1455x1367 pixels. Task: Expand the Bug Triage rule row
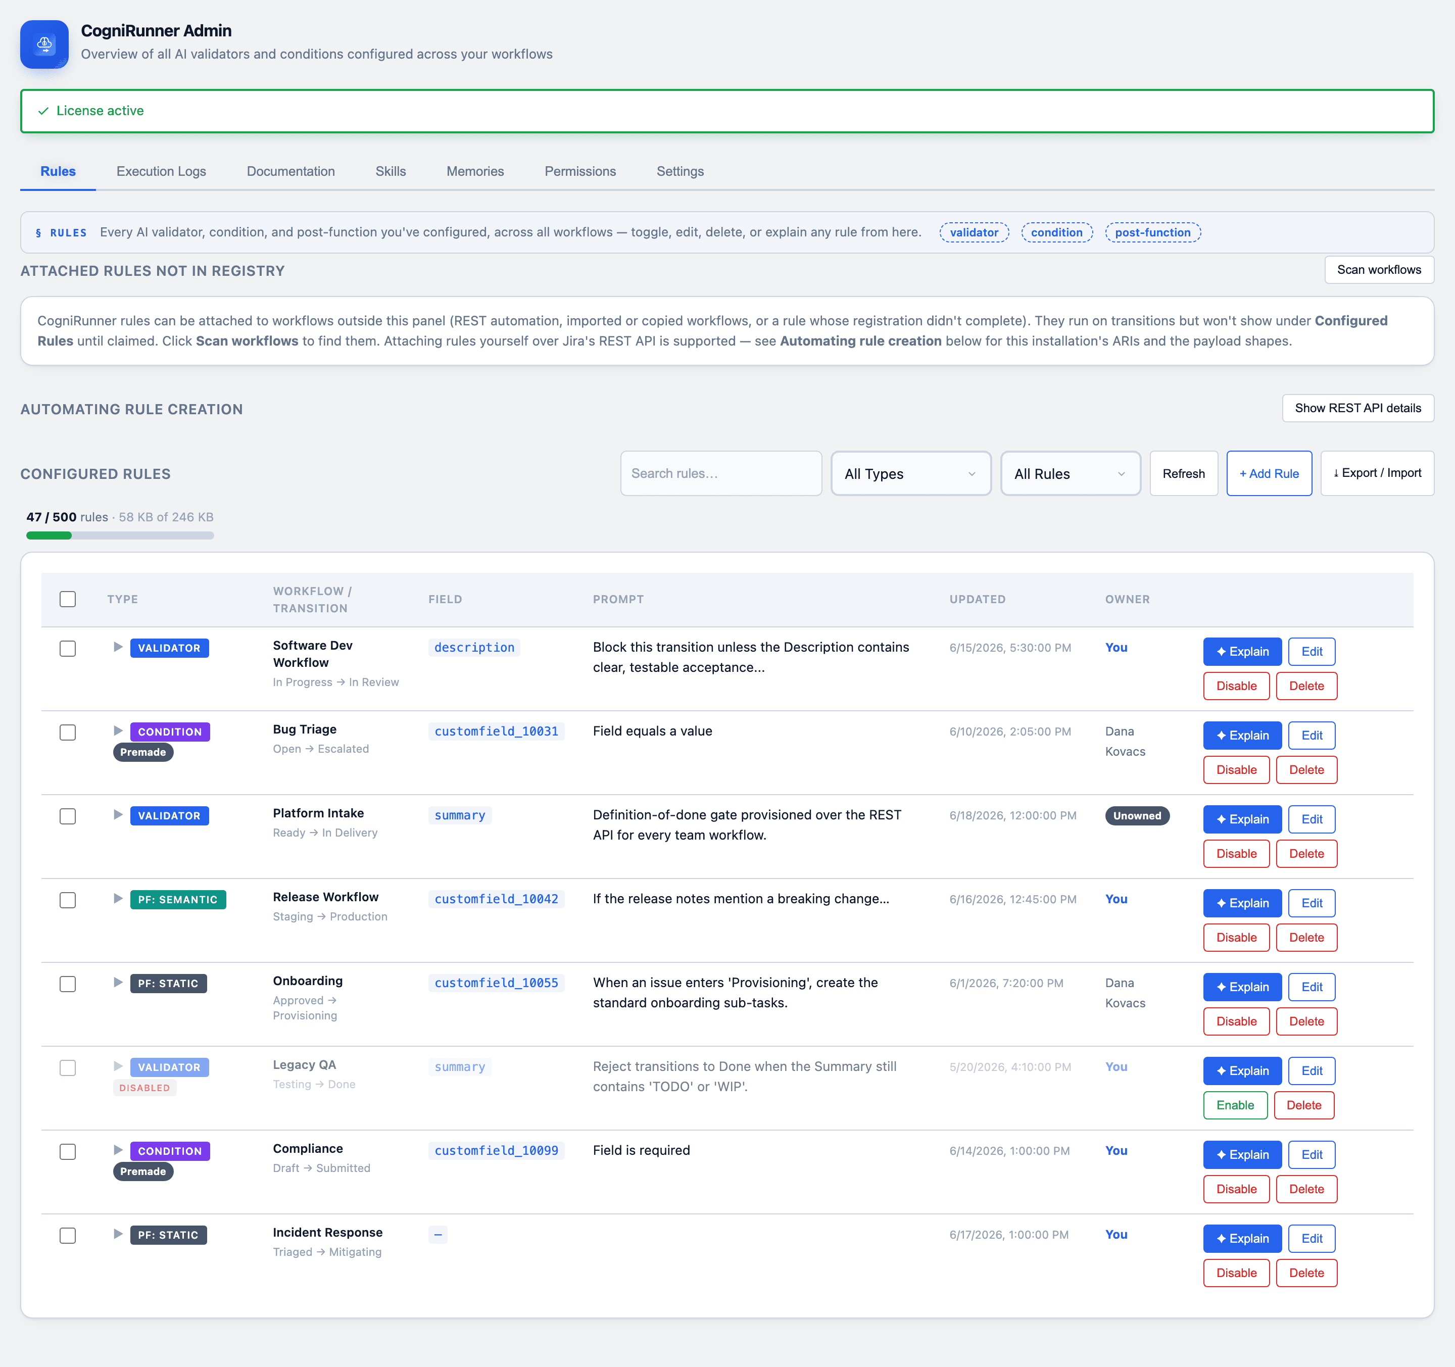(118, 730)
